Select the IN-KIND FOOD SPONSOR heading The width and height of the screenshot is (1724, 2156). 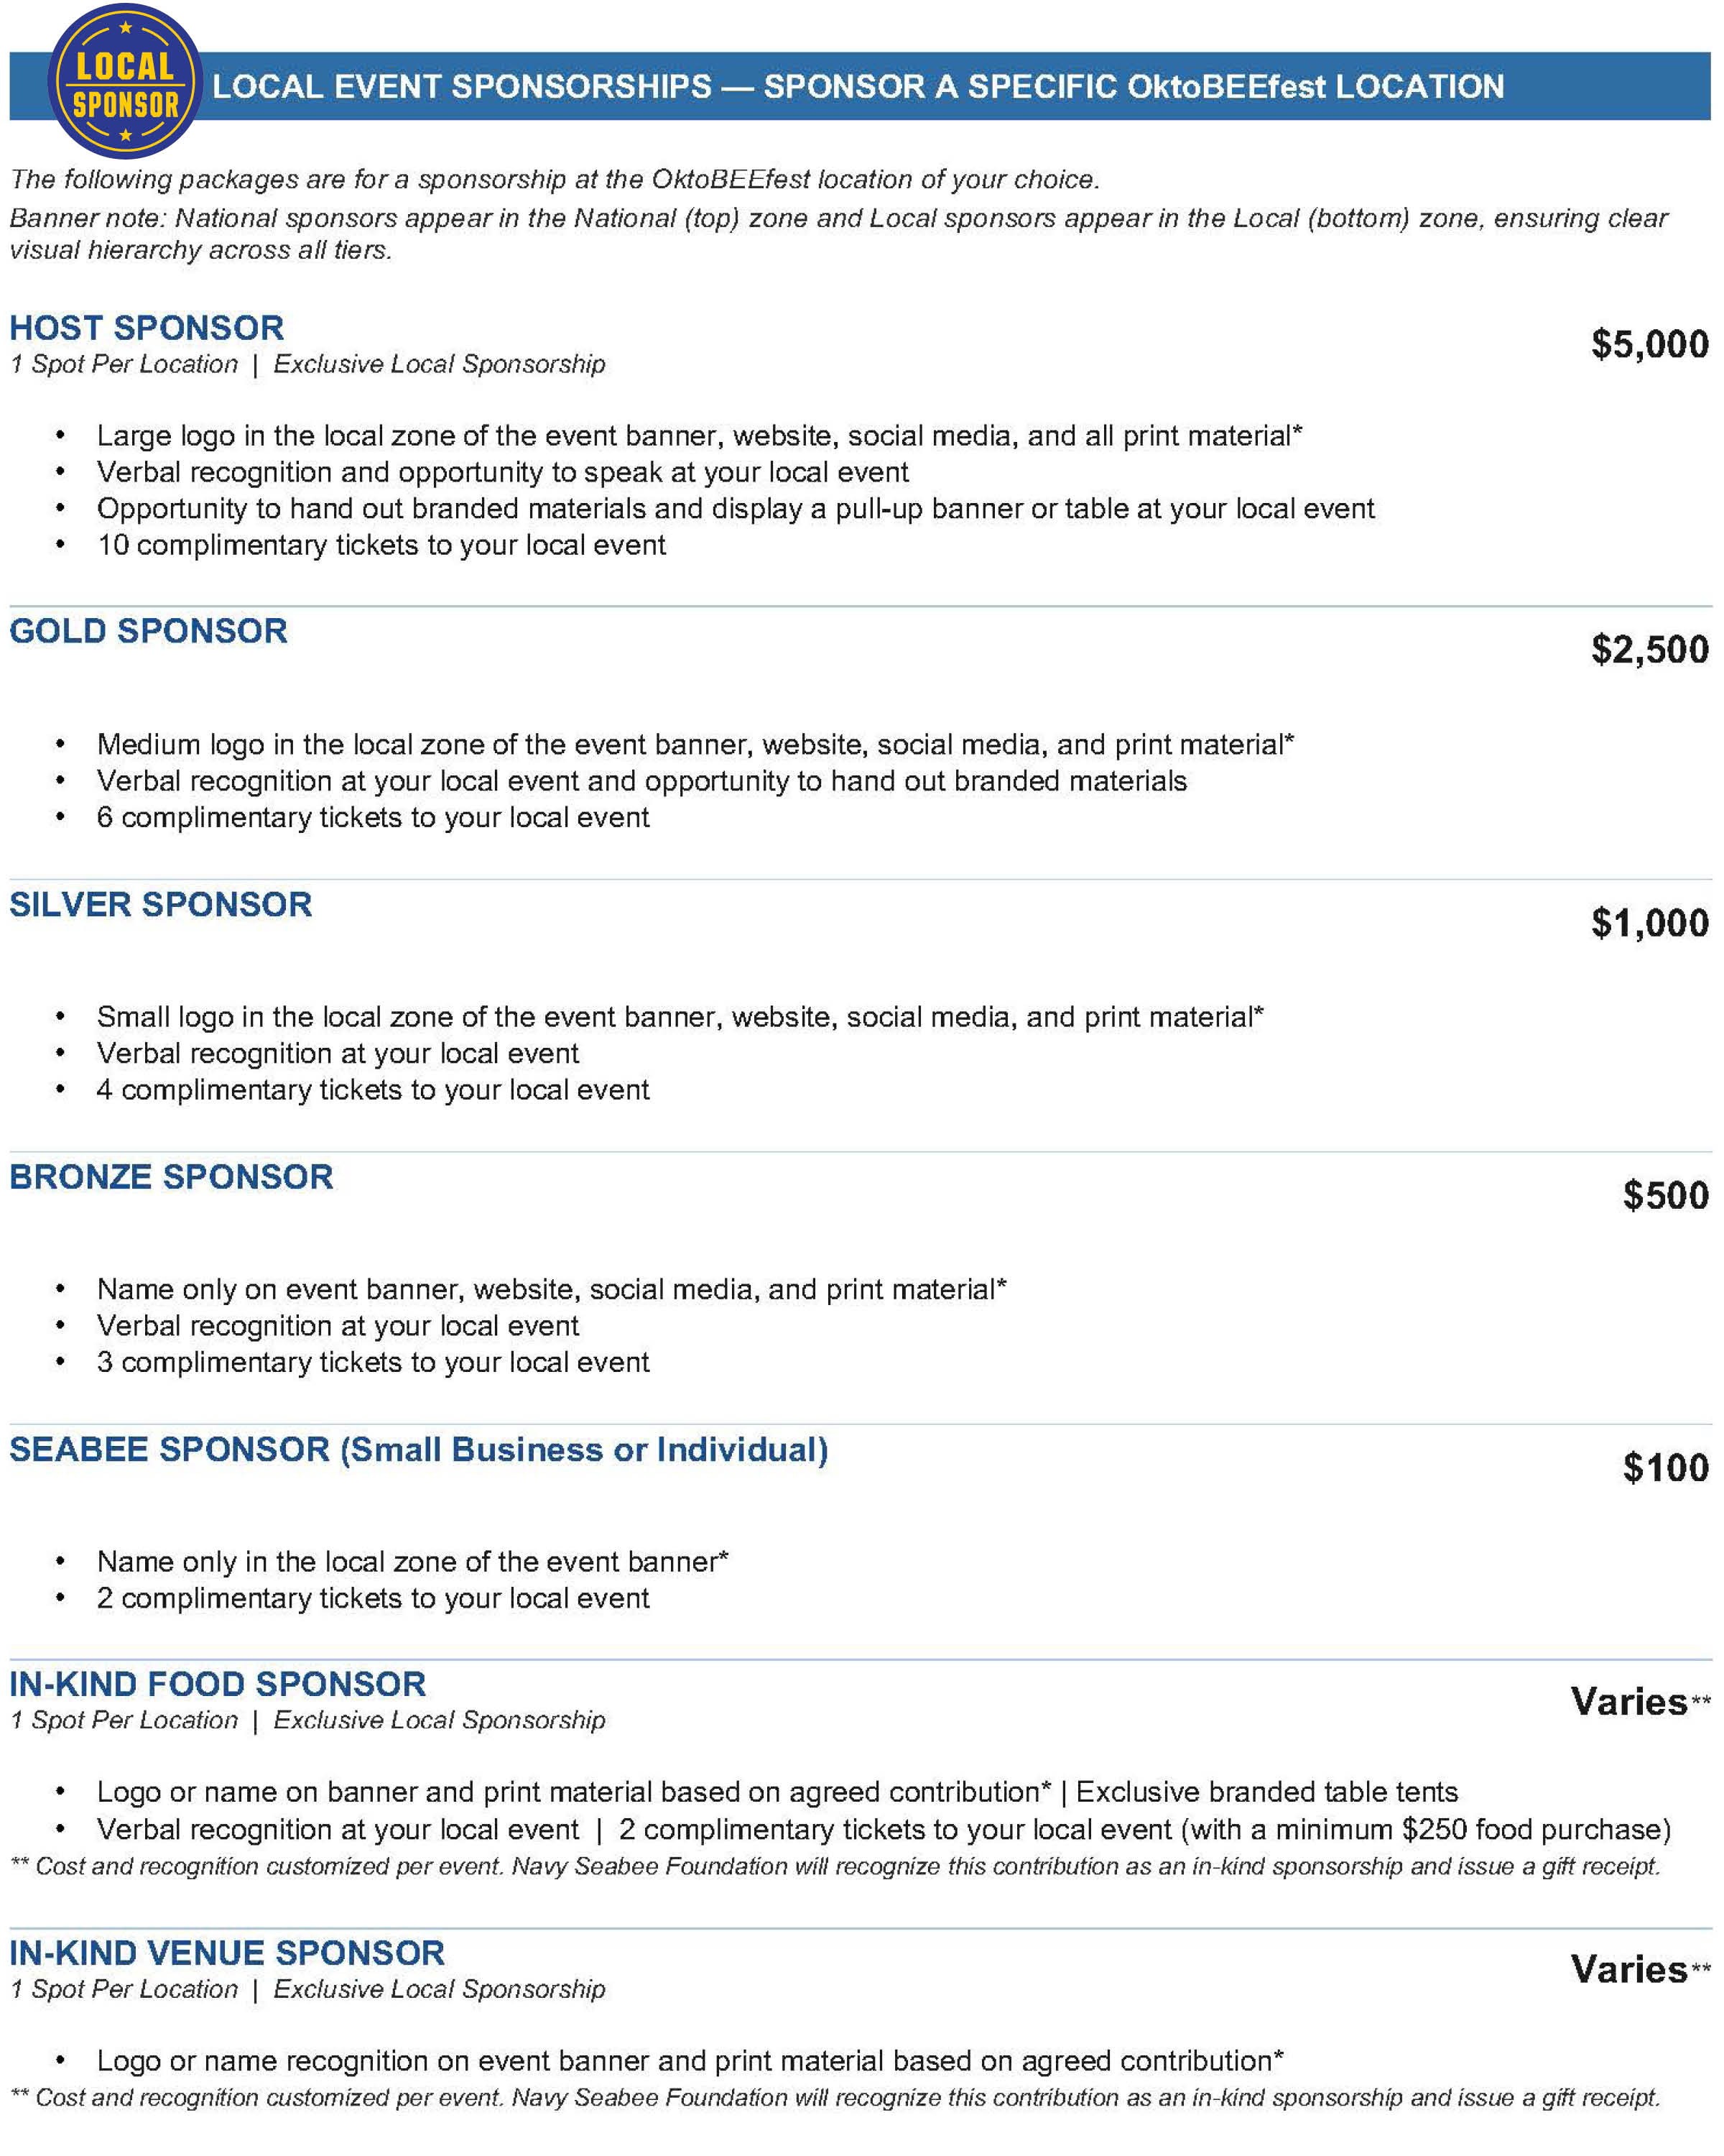tap(218, 1684)
